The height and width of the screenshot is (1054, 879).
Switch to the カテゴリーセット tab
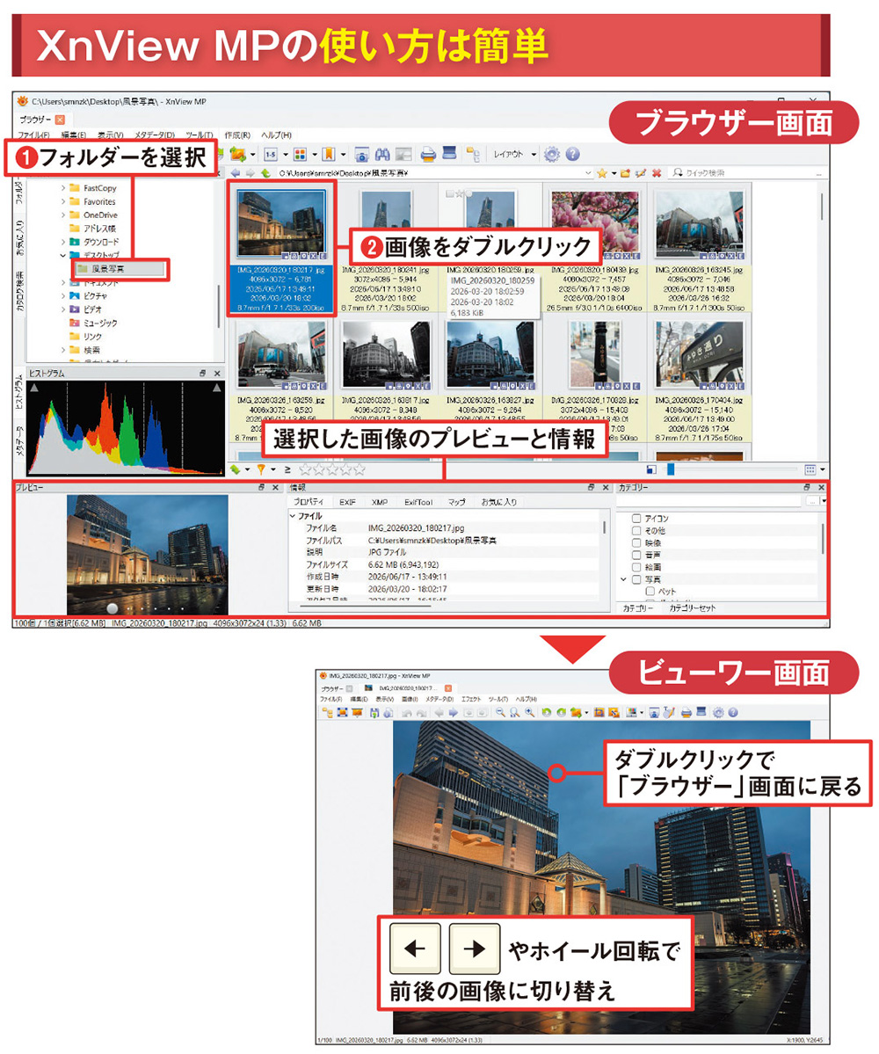692,607
